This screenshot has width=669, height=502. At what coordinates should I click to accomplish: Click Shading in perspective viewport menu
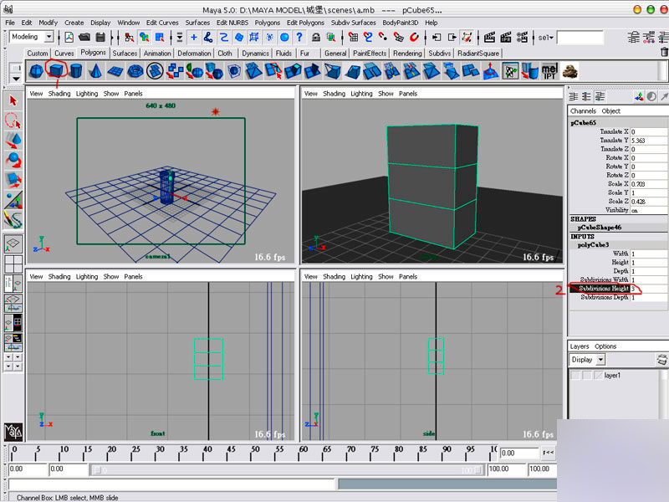tap(334, 94)
